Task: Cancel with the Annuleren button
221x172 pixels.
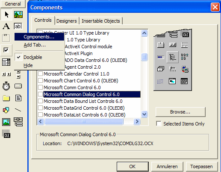Action: pos(167,166)
